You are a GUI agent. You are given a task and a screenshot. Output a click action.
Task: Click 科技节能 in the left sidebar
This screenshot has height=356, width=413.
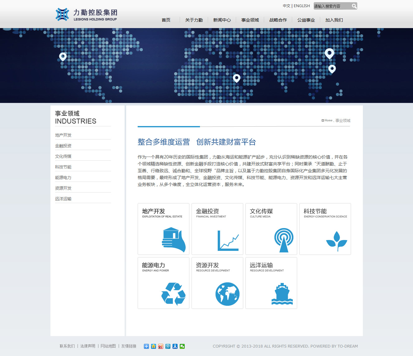click(63, 167)
